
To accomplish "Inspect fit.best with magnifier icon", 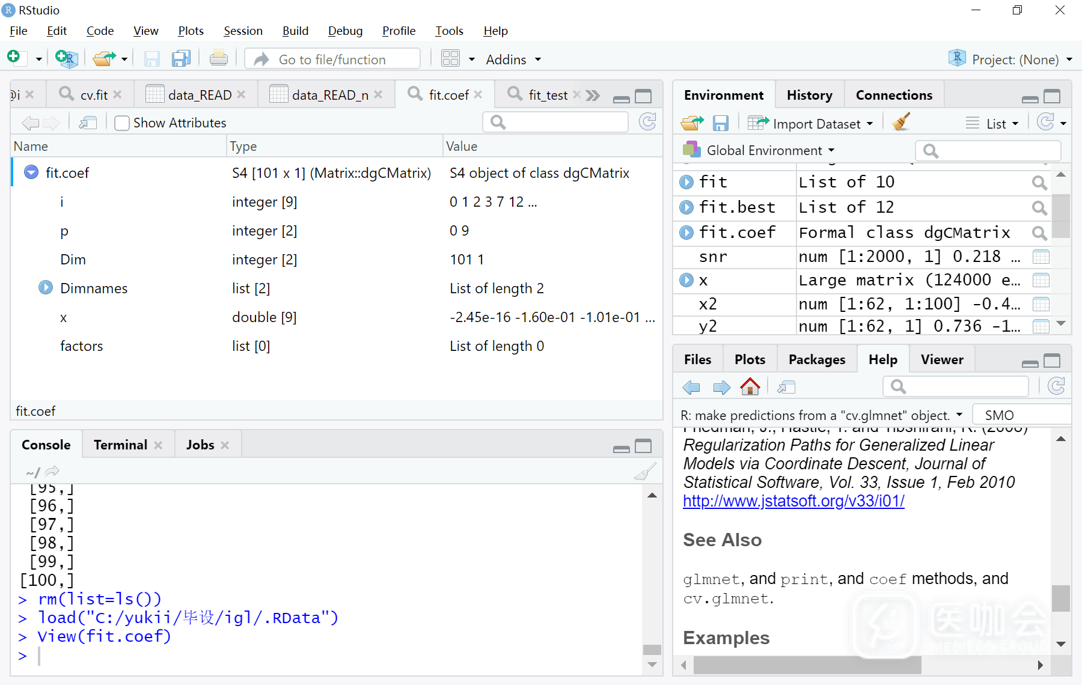I will pos(1039,208).
